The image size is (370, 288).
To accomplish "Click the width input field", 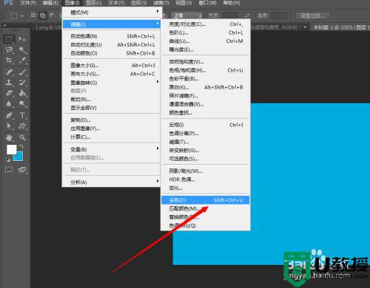I will click(x=229, y=16).
